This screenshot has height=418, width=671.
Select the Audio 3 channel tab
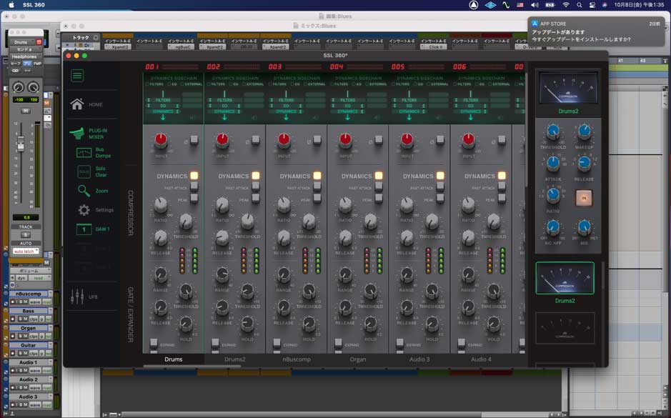point(419,359)
